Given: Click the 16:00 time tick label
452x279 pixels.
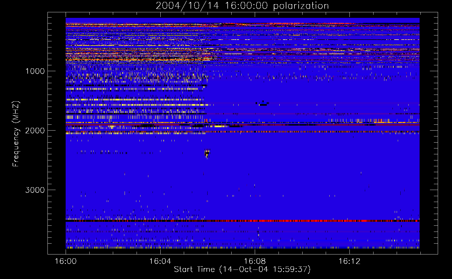Looking at the screenshot, I should (66, 261).
